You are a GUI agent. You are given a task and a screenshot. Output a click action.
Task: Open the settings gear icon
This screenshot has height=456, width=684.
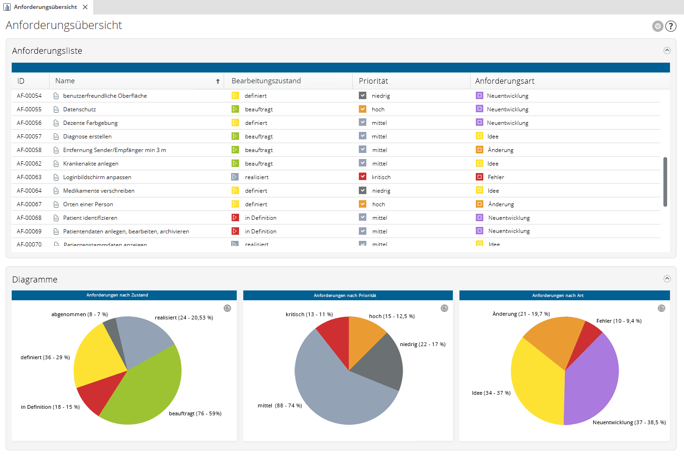pos(657,26)
